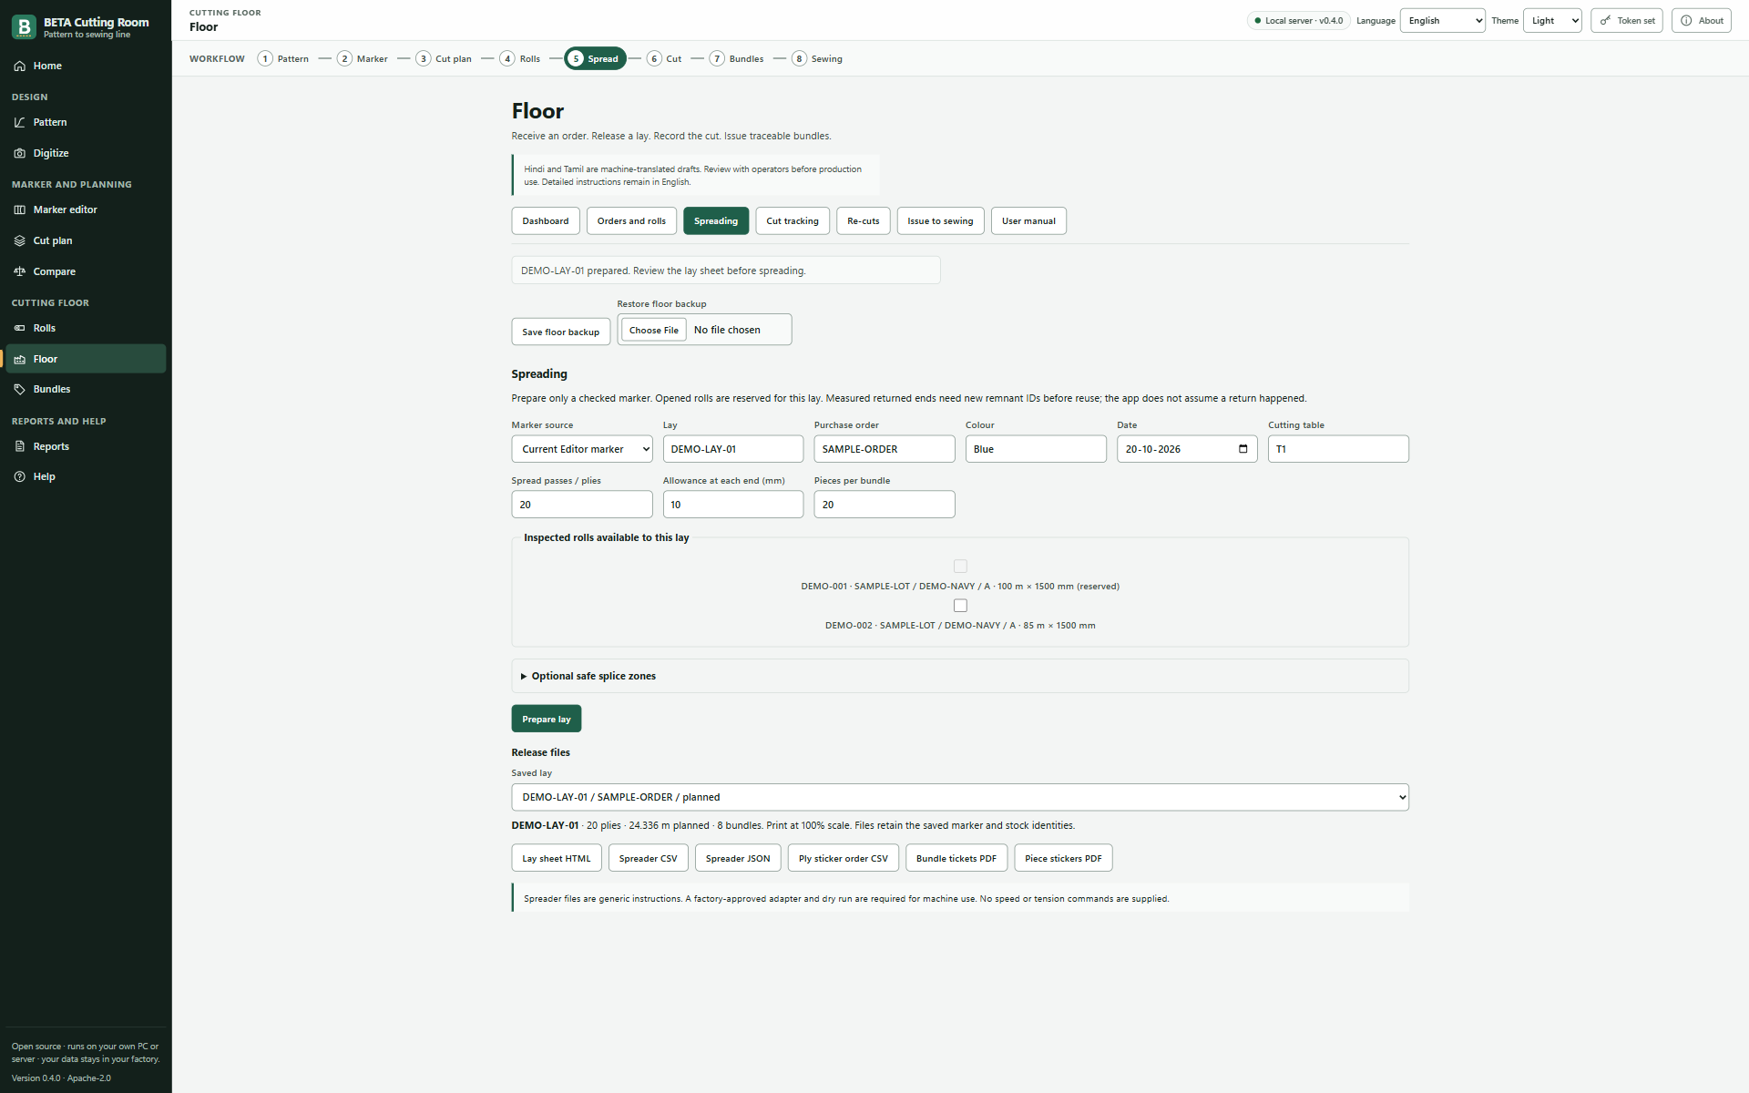Download the Spreader JSON file
Screen dimensions: 1749x1093
pos(738,858)
